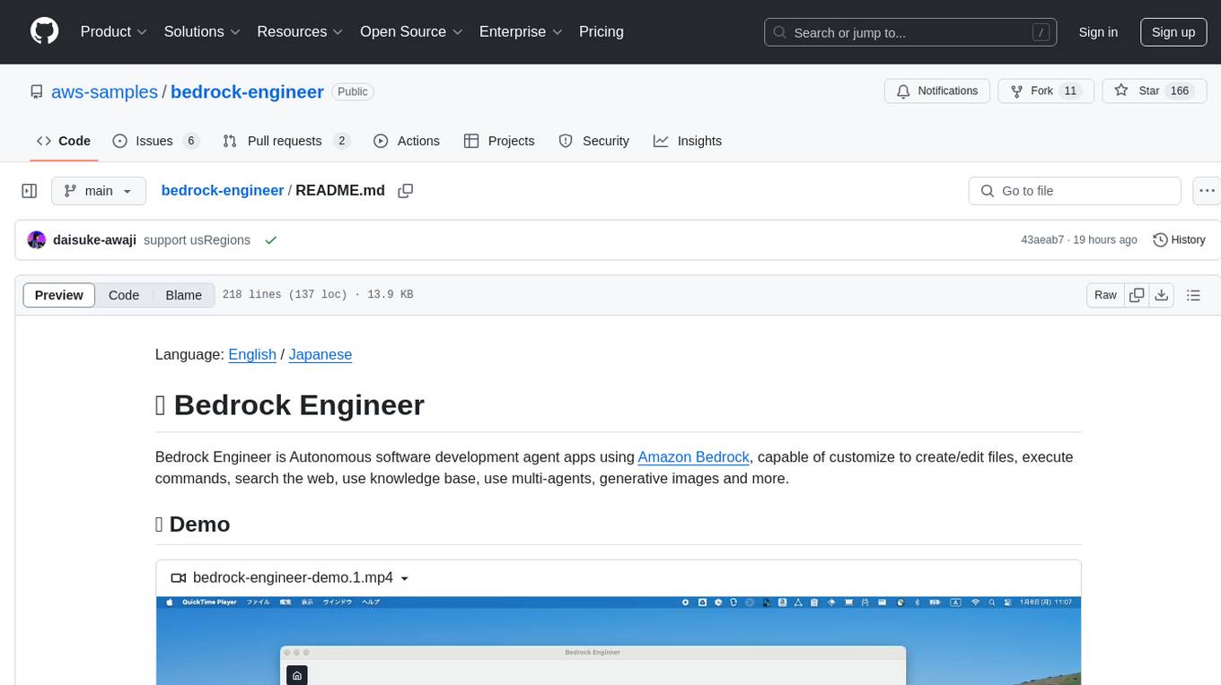Viewport: 1221px width, 685px height.
Task: Star the repository
Action: pyautogui.click(x=1153, y=91)
